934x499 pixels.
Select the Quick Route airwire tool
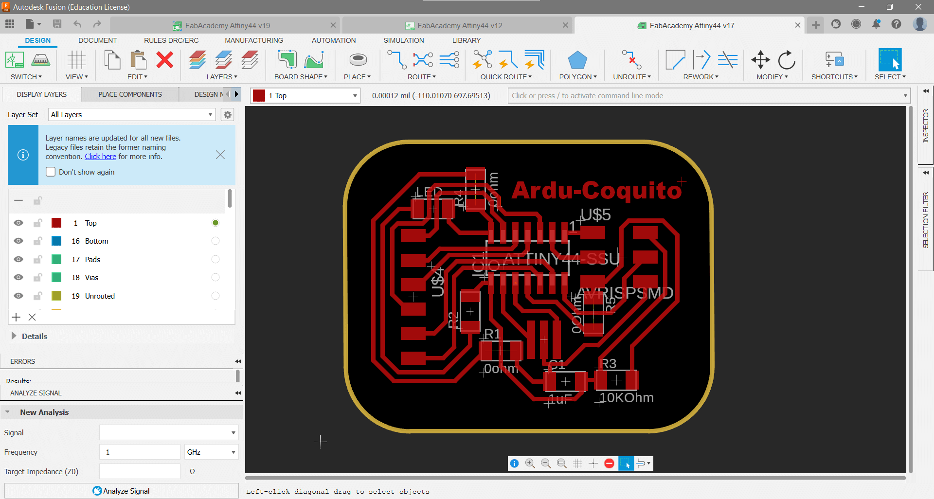click(482, 60)
